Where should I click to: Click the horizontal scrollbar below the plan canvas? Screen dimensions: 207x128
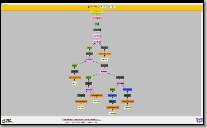pyautogui.click(x=102, y=117)
